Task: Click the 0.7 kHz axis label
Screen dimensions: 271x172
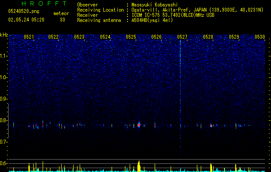Action: [4, 142]
